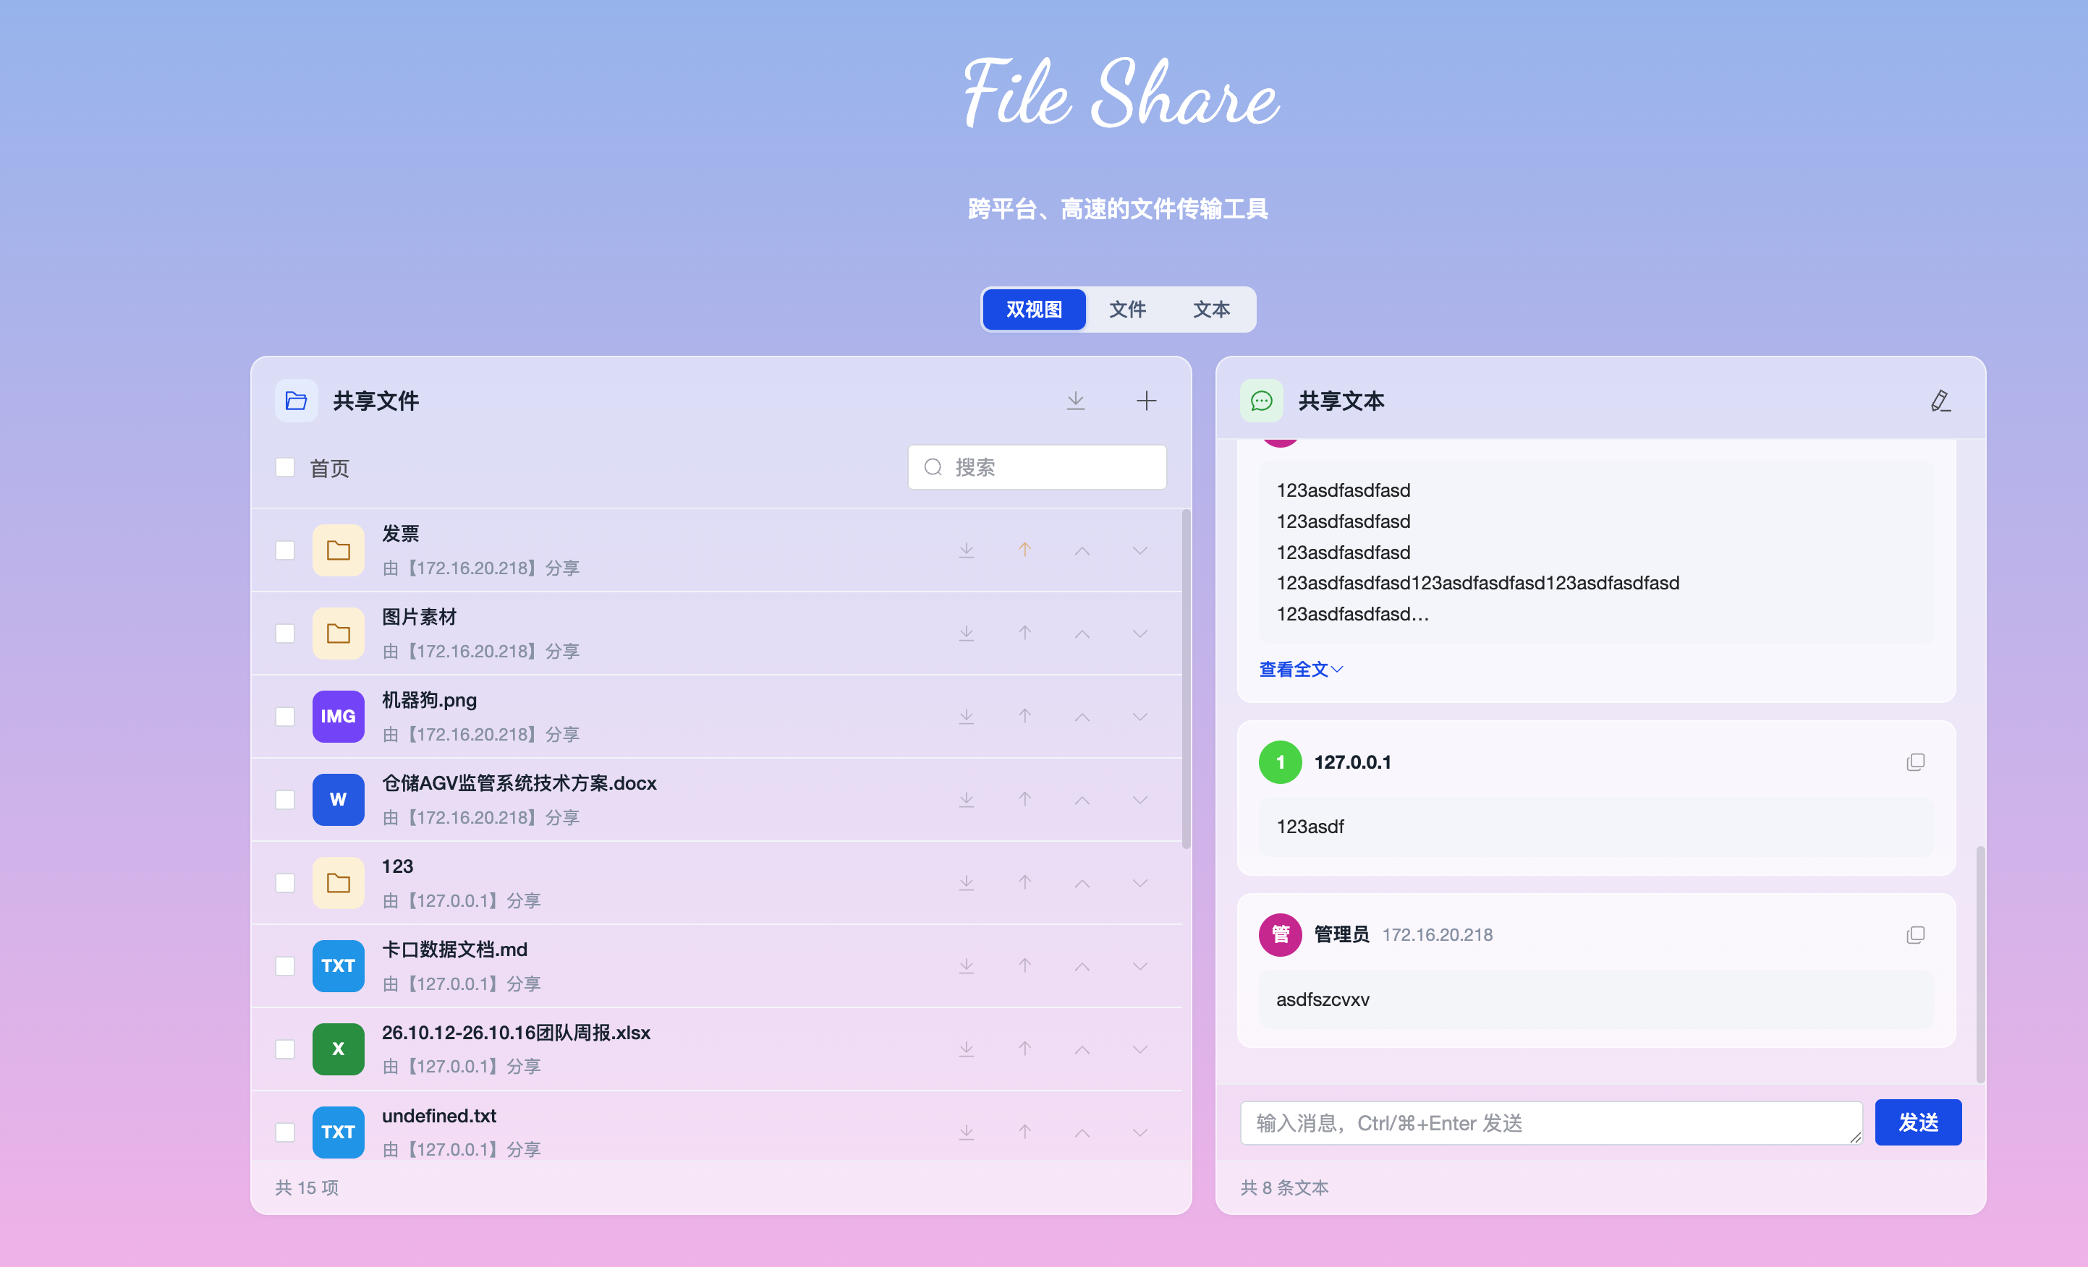Focus the 搜索 search field
Image resolution: width=2088 pixels, height=1267 pixels.
pos(1037,466)
